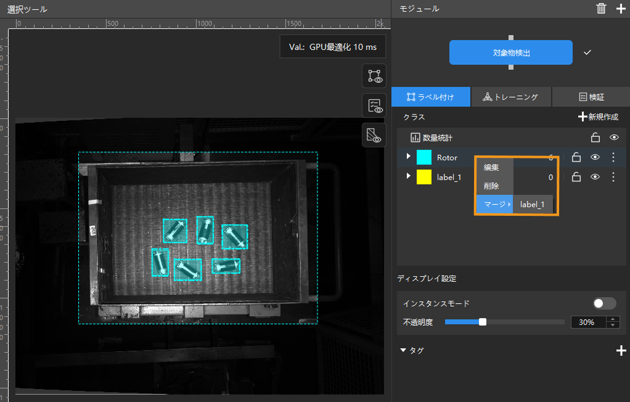Click the lock icon for Rotor class

point(576,157)
